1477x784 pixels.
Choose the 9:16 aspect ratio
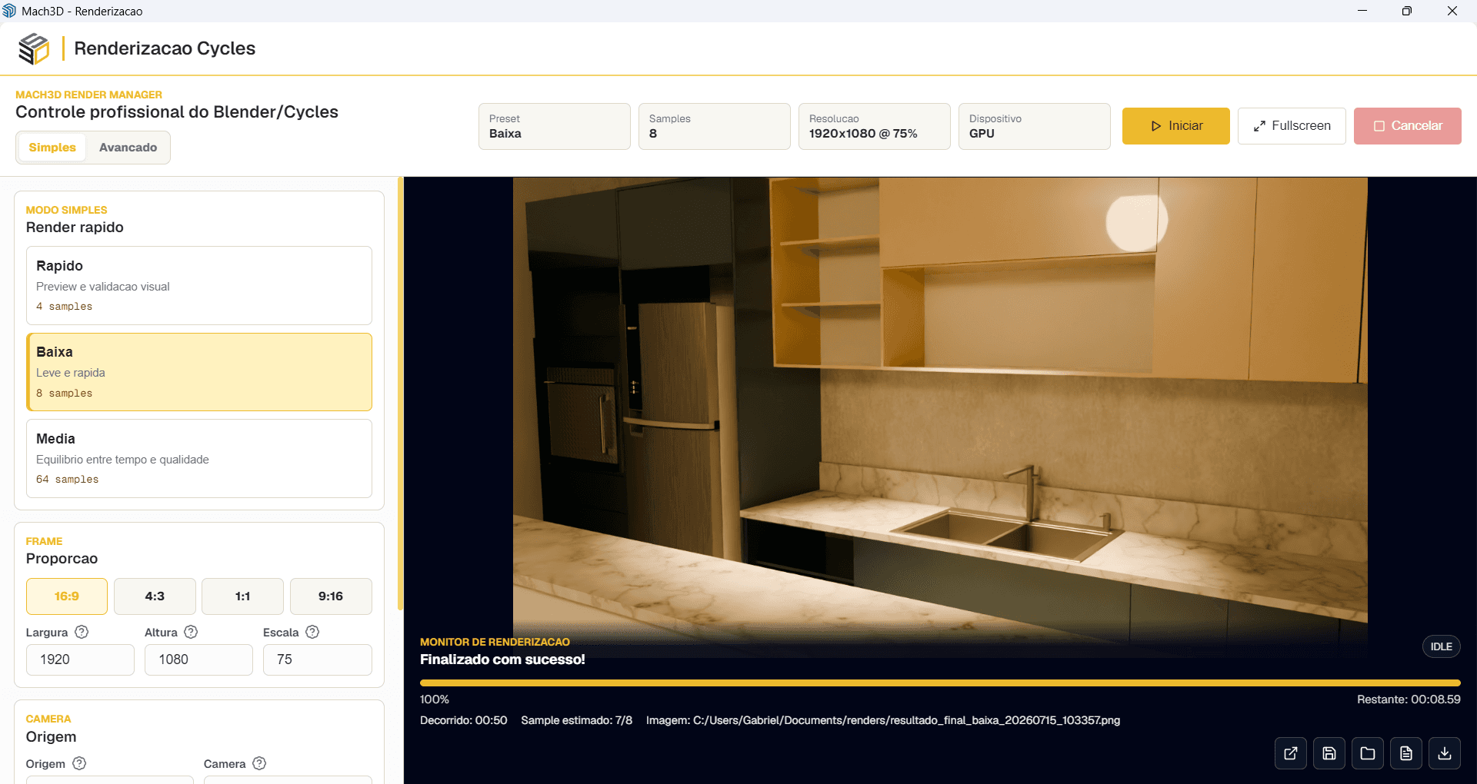point(331,596)
